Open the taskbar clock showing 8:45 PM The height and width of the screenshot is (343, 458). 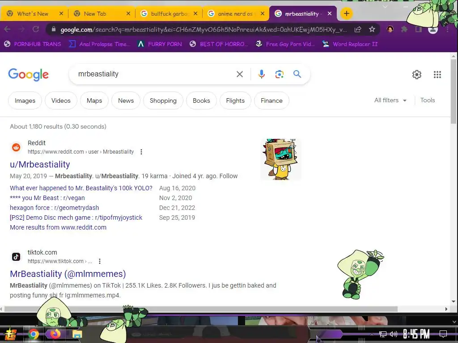point(416,334)
